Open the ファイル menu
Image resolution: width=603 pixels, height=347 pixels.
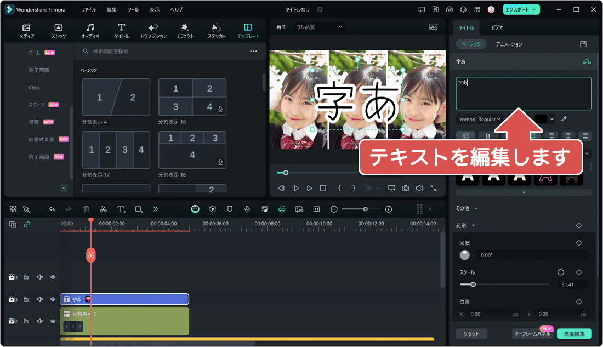click(x=89, y=9)
